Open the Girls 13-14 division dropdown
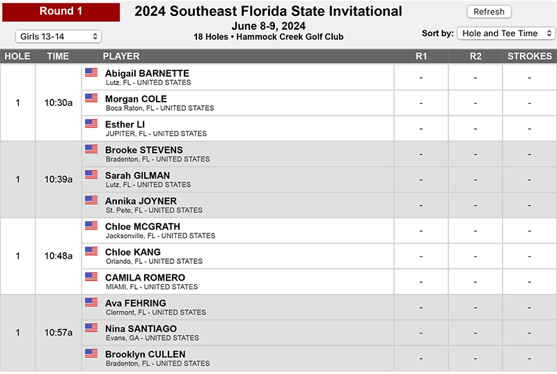This screenshot has height=374, width=557. [58, 36]
